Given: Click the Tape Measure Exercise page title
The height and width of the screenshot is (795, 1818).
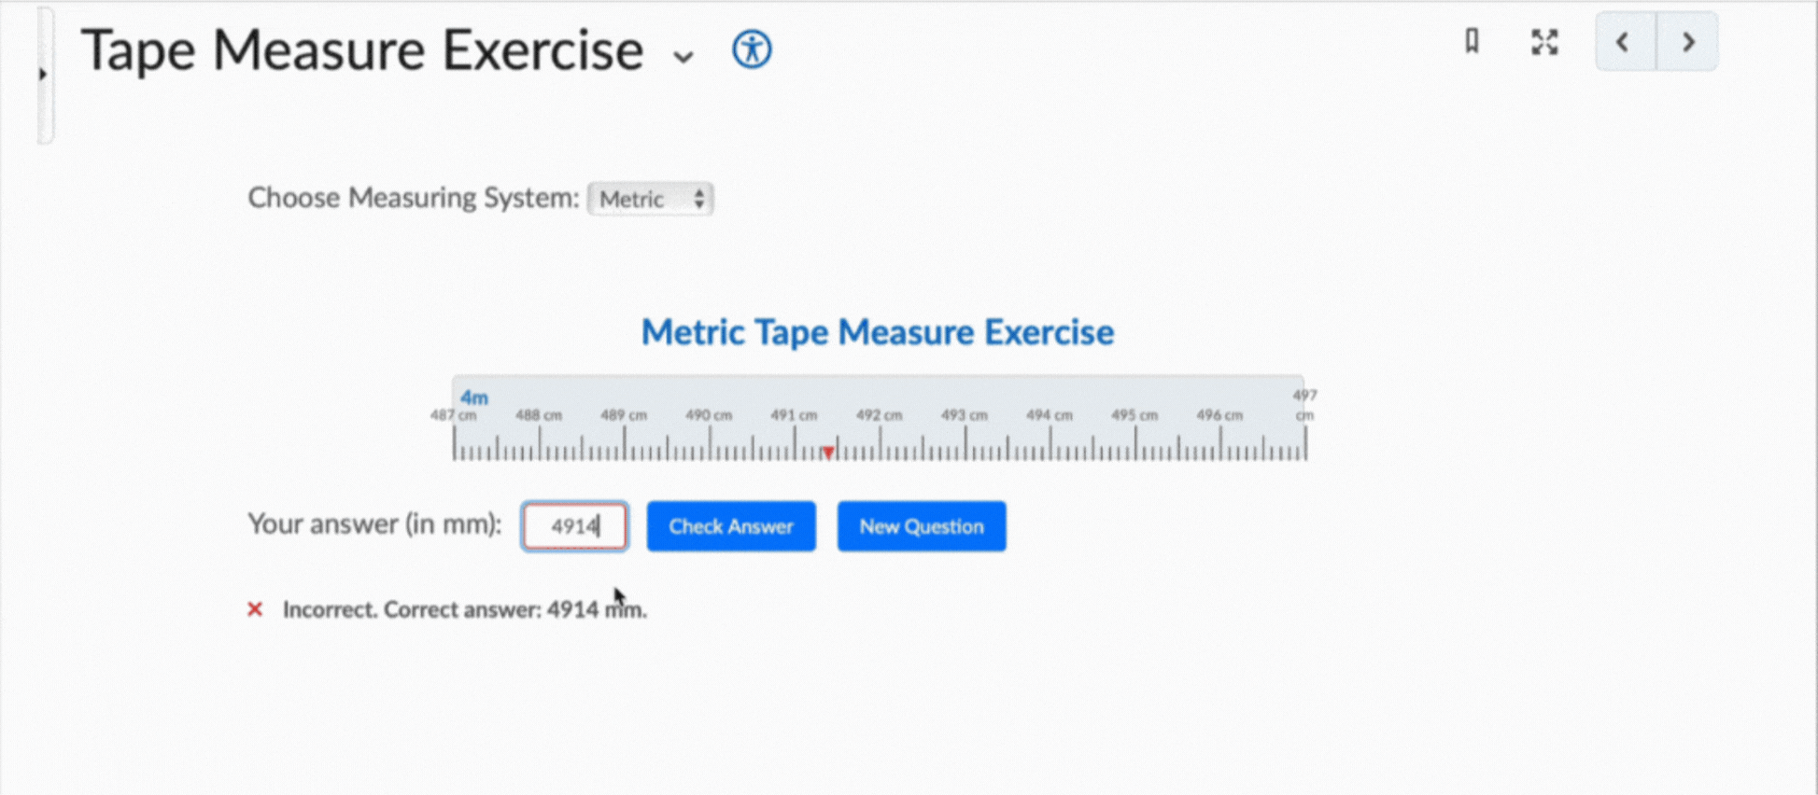Looking at the screenshot, I should point(362,50).
